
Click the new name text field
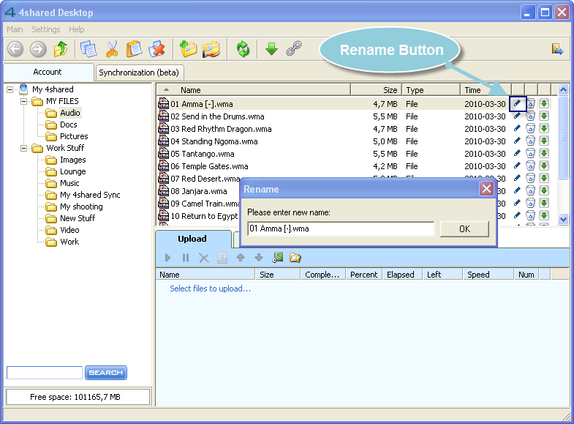coord(341,228)
